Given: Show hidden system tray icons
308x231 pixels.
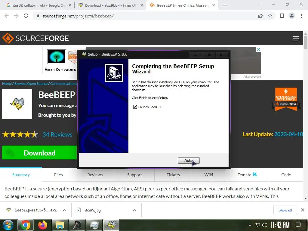Looking at the screenshot, I should [250, 225].
